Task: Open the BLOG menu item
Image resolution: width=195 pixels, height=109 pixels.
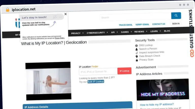Action: pos(167,31)
